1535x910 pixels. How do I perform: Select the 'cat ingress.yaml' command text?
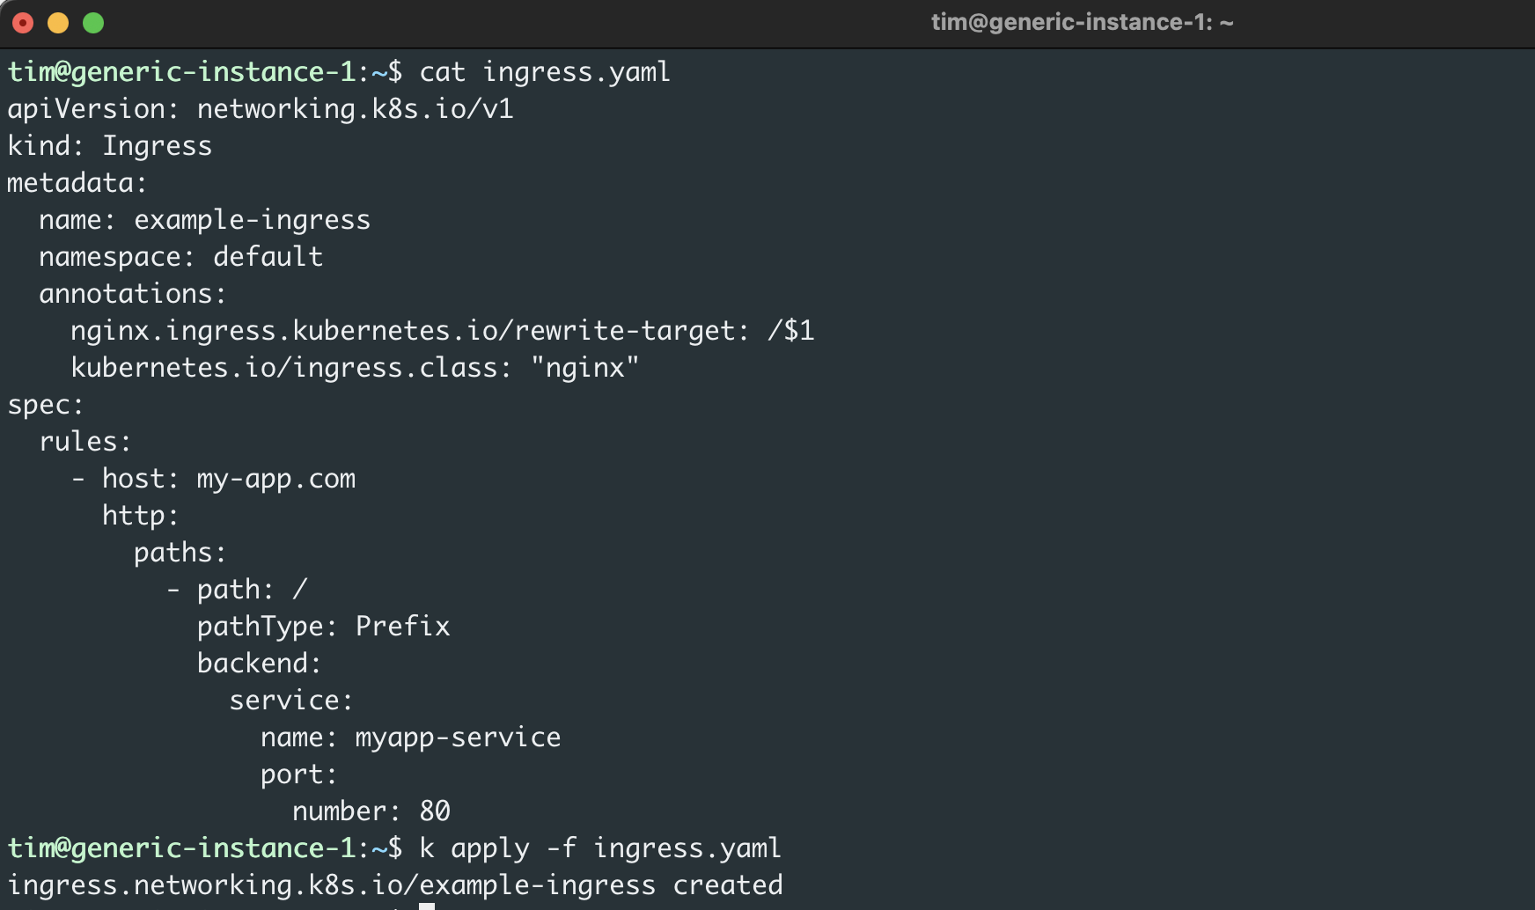click(x=544, y=72)
